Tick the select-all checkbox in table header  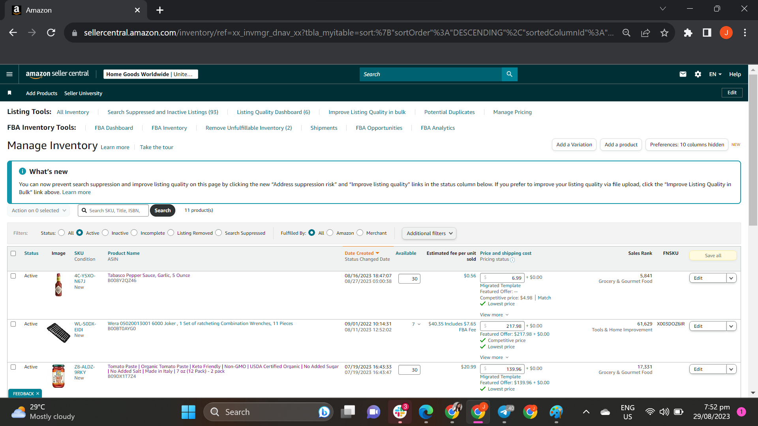point(13,254)
